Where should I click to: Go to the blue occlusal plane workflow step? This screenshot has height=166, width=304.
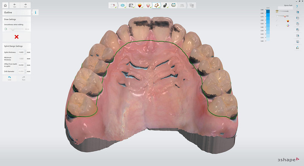point(123,6)
